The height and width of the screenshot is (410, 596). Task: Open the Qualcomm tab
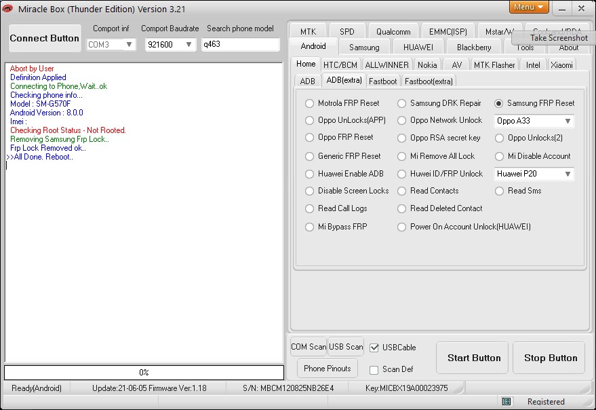click(393, 32)
